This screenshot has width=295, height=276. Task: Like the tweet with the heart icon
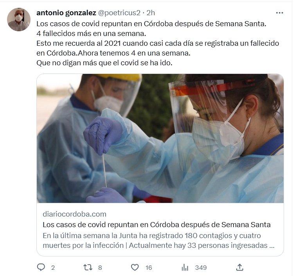tap(135, 267)
